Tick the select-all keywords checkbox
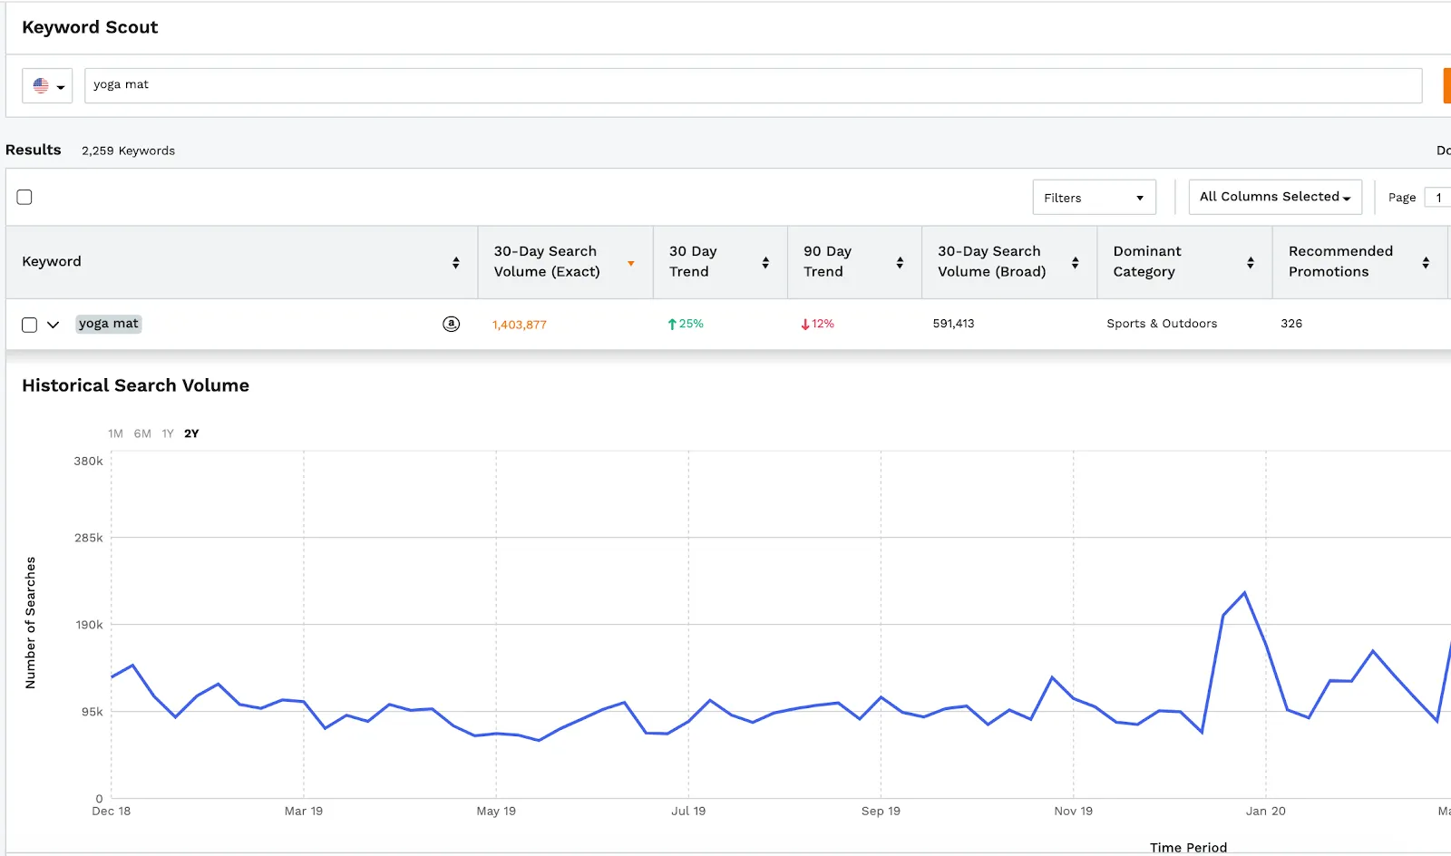The image size is (1451, 856). (24, 197)
